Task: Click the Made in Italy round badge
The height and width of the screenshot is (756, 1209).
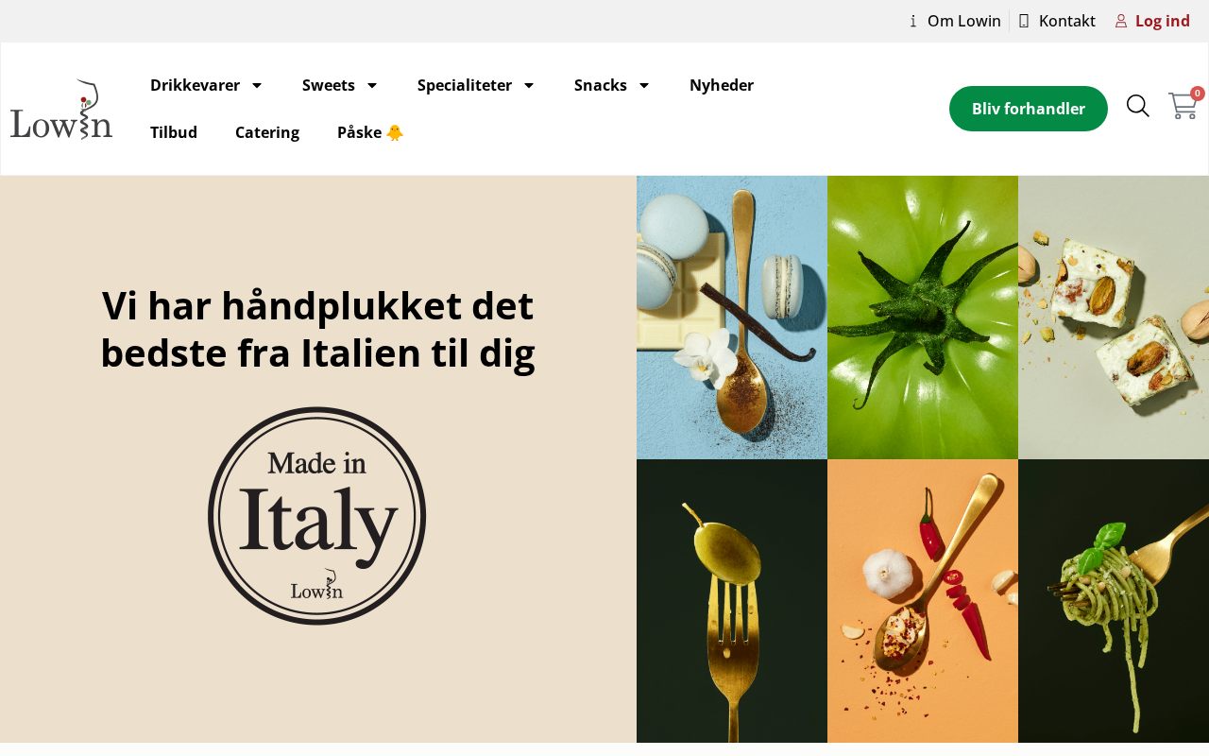Action: pos(317,516)
